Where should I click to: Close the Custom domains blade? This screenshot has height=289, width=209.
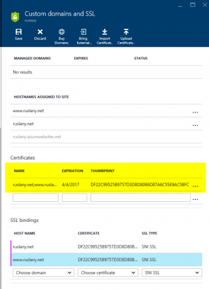[x=205, y=5]
